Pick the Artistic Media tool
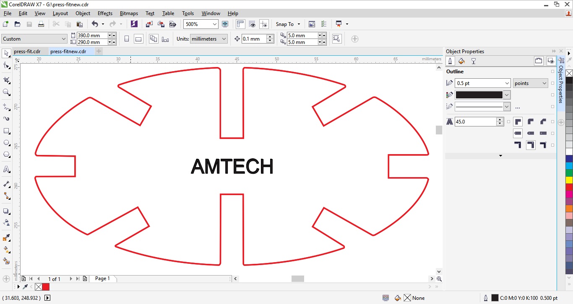 (6, 119)
